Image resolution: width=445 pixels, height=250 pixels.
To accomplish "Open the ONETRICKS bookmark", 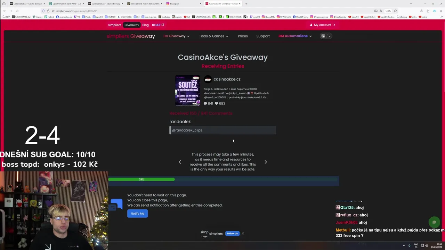I will [125, 17].
